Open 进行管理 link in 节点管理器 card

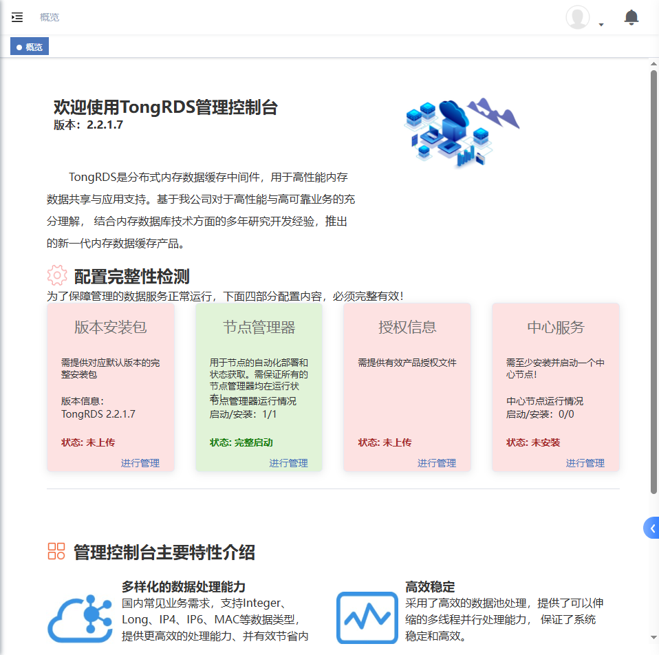pyautogui.click(x=288, y=463)
